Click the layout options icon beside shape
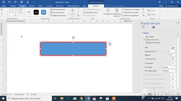The image size is (181, 101). 110,44
